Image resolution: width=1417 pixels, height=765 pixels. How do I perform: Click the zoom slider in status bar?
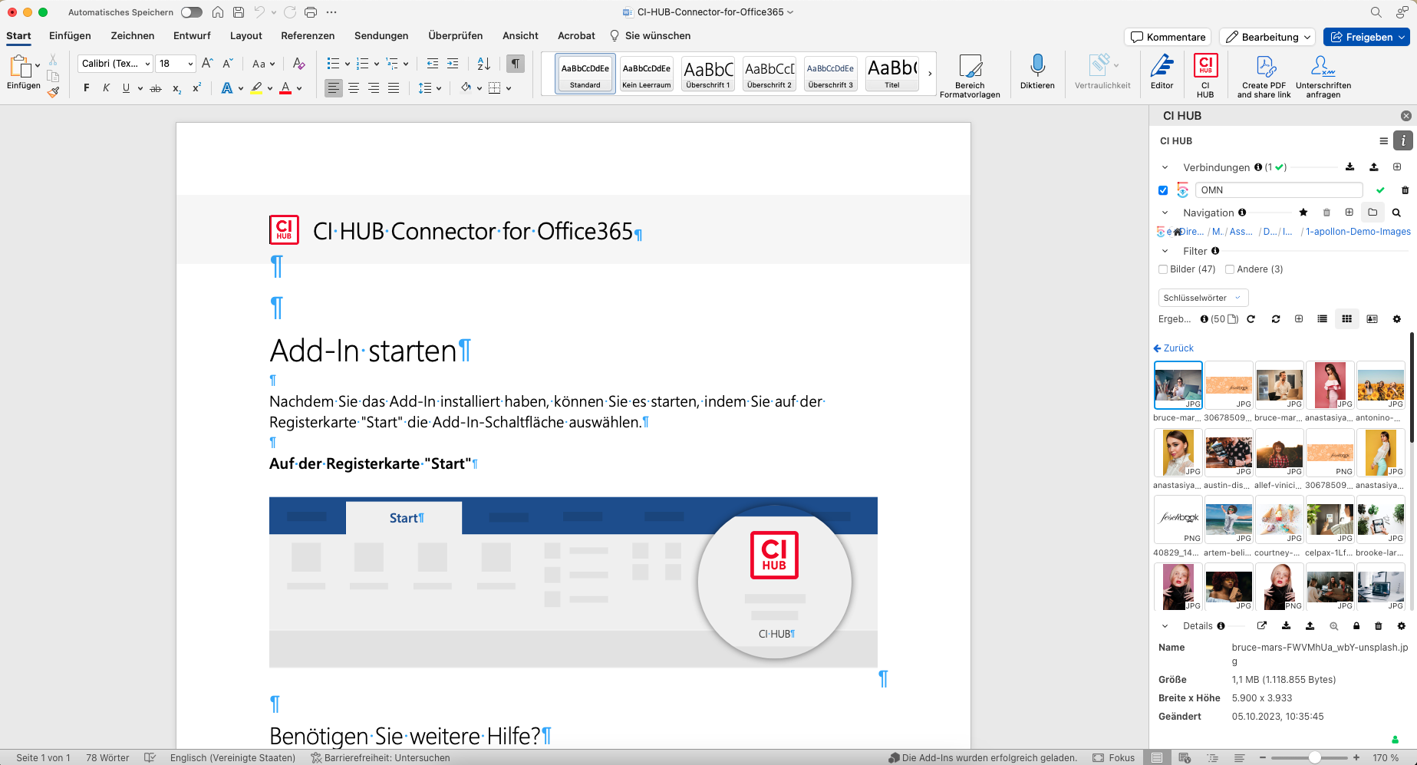click(1314, 757)
